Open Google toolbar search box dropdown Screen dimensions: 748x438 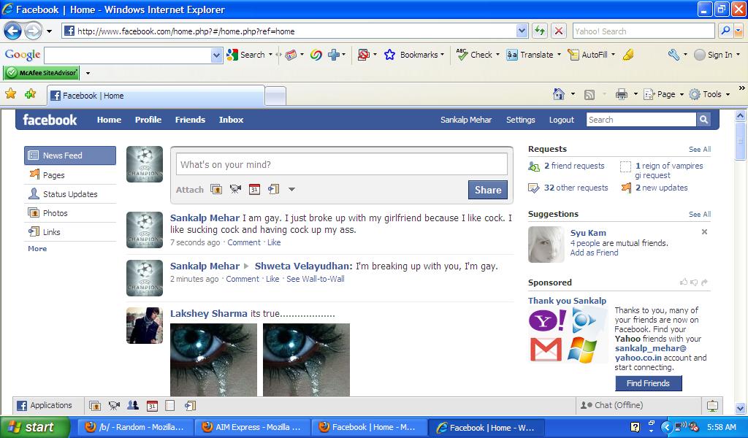[x=216, y=55]
